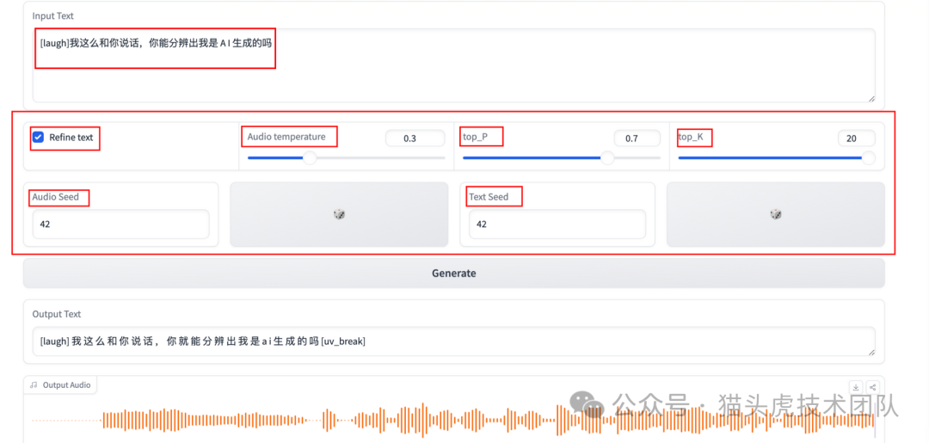Click the Audio temperature value box 0.3

(x=415, y=138)
